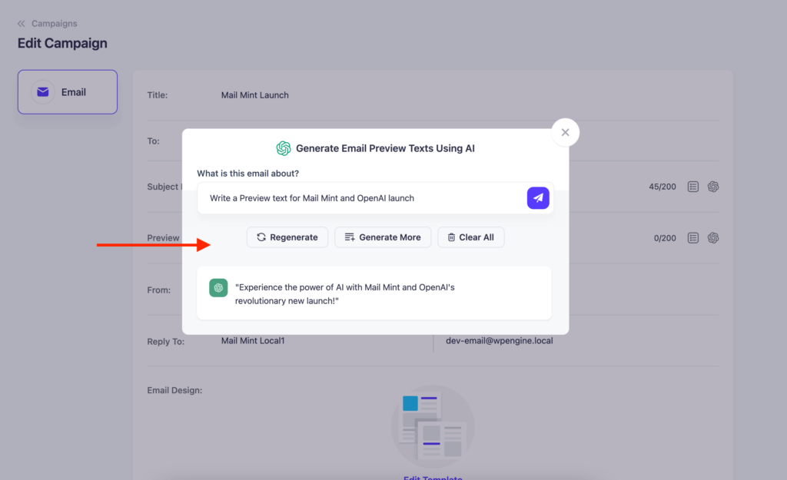Click the OpenAI logo in dialog header

coord(283,148)
